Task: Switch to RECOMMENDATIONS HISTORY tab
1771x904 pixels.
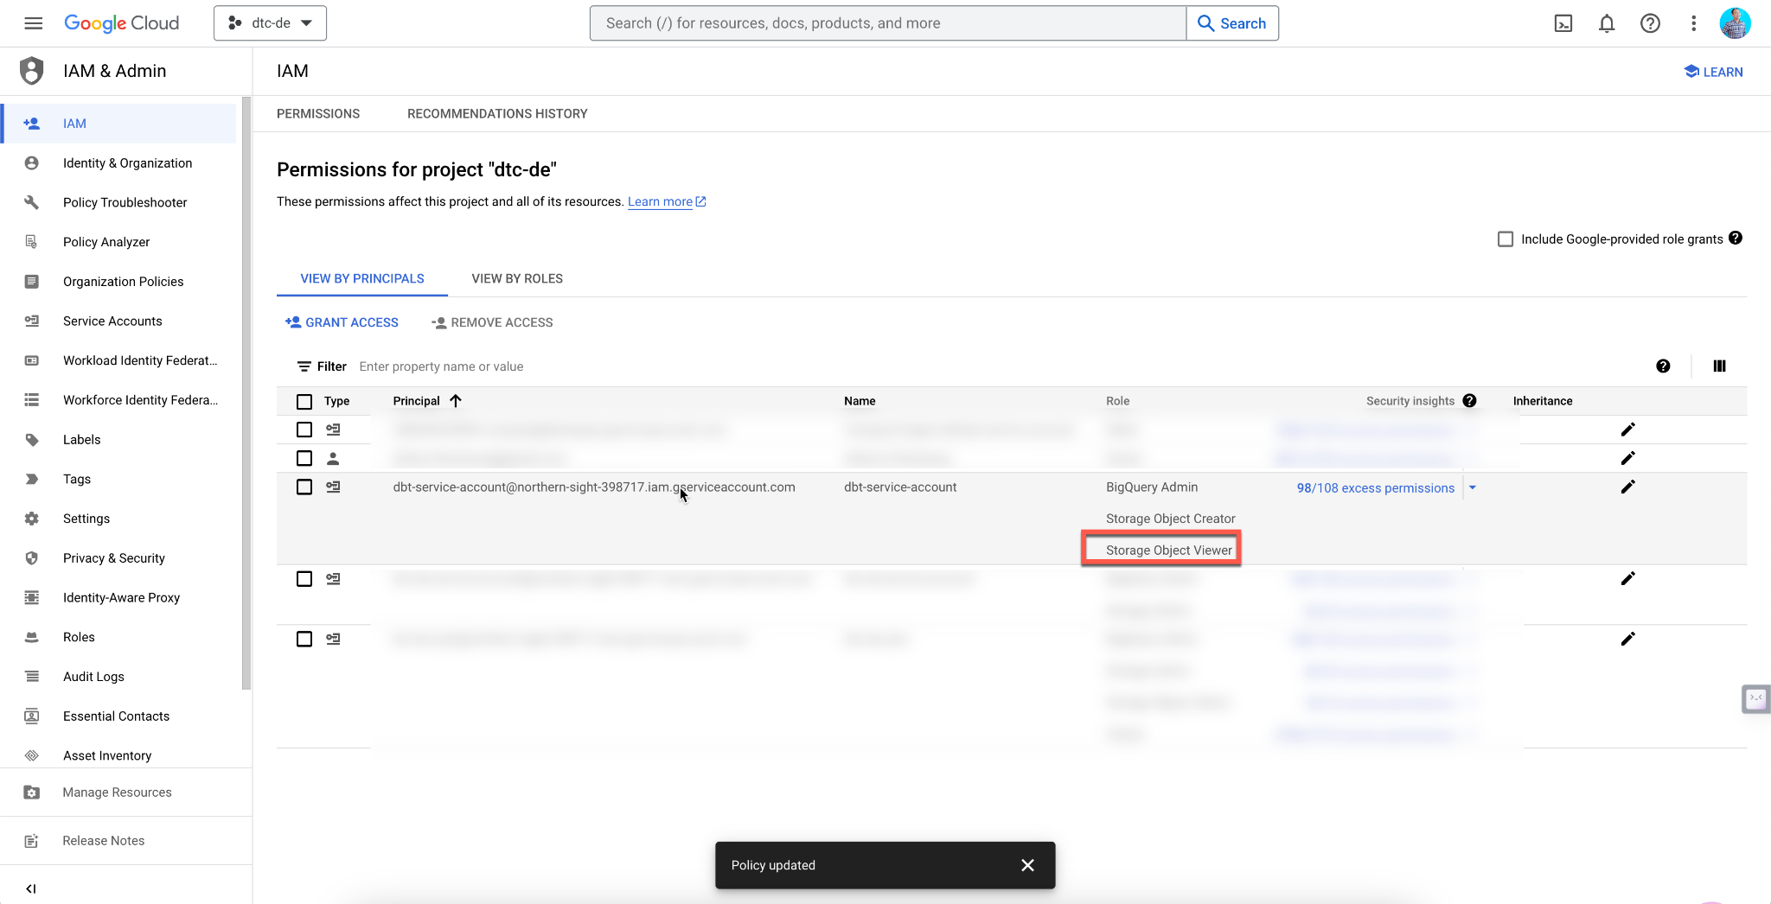Action: click(497, 113)
